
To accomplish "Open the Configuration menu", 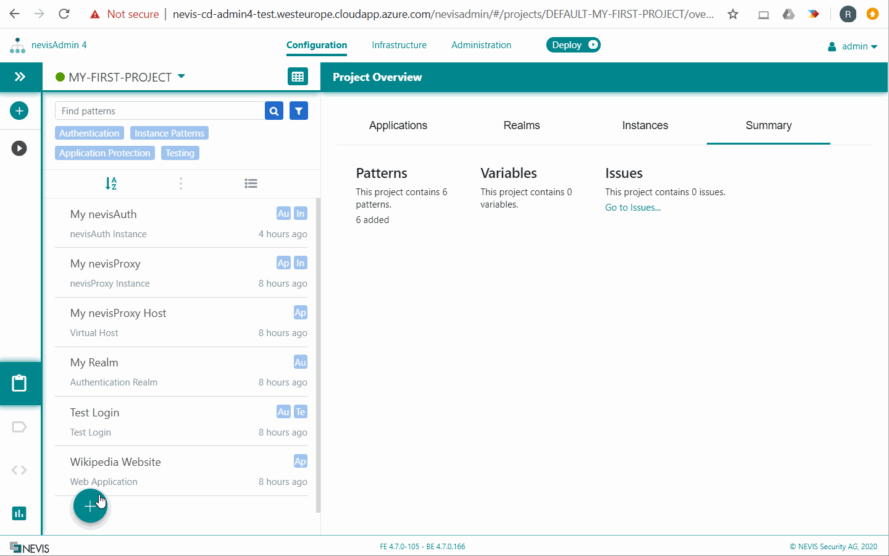I will [317, 45].
